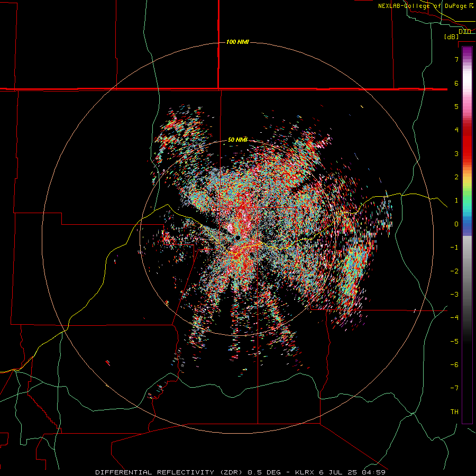
Task: Click the '0' value on the dB scale
Action: tap(456, 224)
